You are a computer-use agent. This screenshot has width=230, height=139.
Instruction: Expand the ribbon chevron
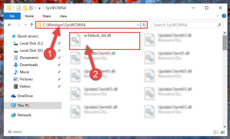(217, 16)
